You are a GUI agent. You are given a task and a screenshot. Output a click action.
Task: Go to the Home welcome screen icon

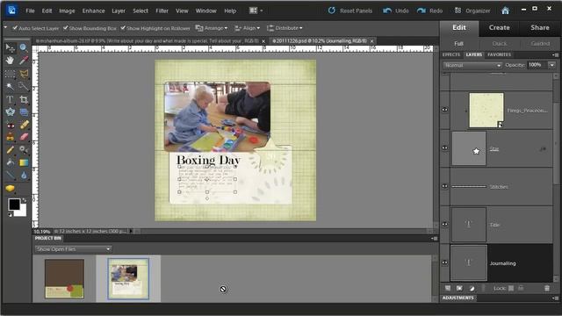pos(506,11)
